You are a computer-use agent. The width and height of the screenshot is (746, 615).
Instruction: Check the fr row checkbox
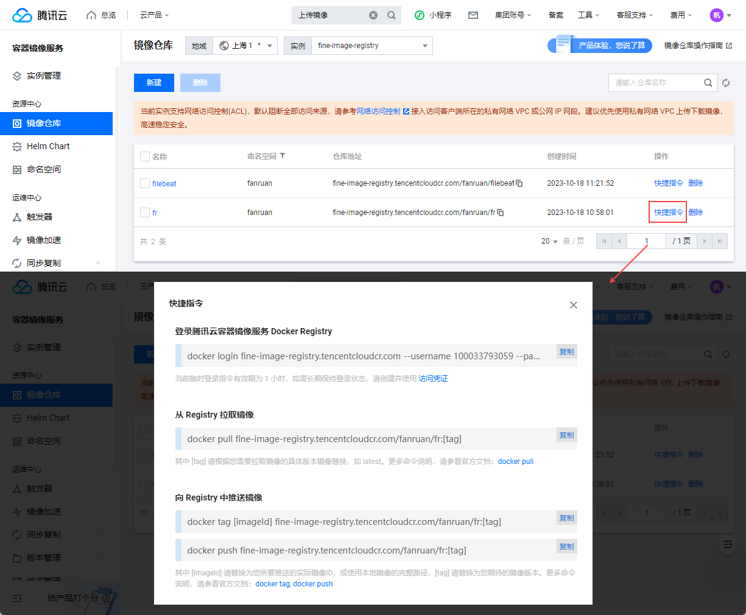145,213
